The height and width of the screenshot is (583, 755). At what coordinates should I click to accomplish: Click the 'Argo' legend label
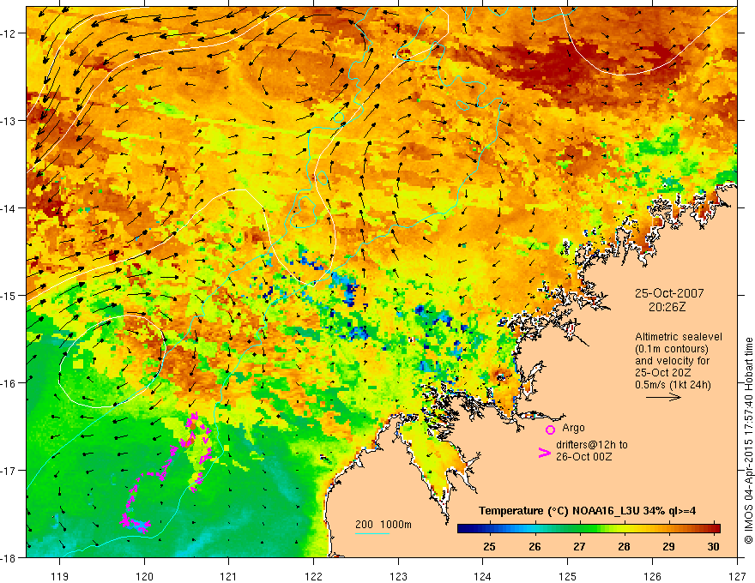pos(573,428)
